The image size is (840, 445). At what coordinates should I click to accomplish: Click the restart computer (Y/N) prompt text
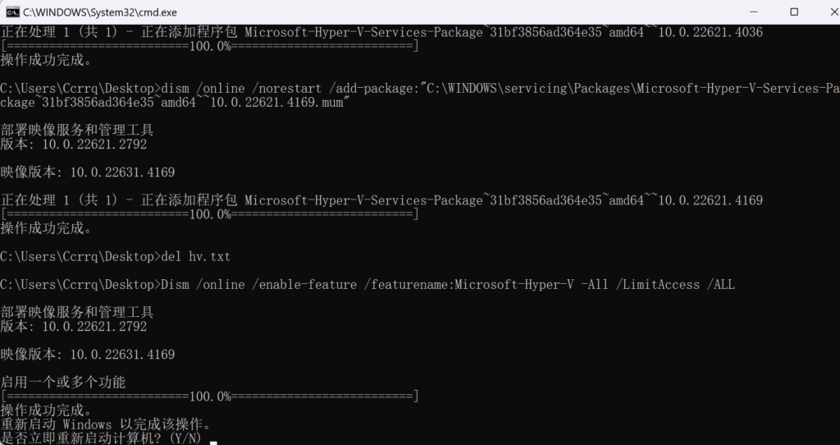coord(100,438)
